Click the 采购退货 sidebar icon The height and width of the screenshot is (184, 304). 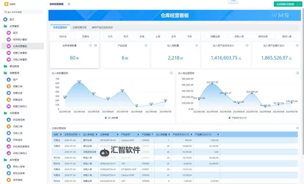9,140
